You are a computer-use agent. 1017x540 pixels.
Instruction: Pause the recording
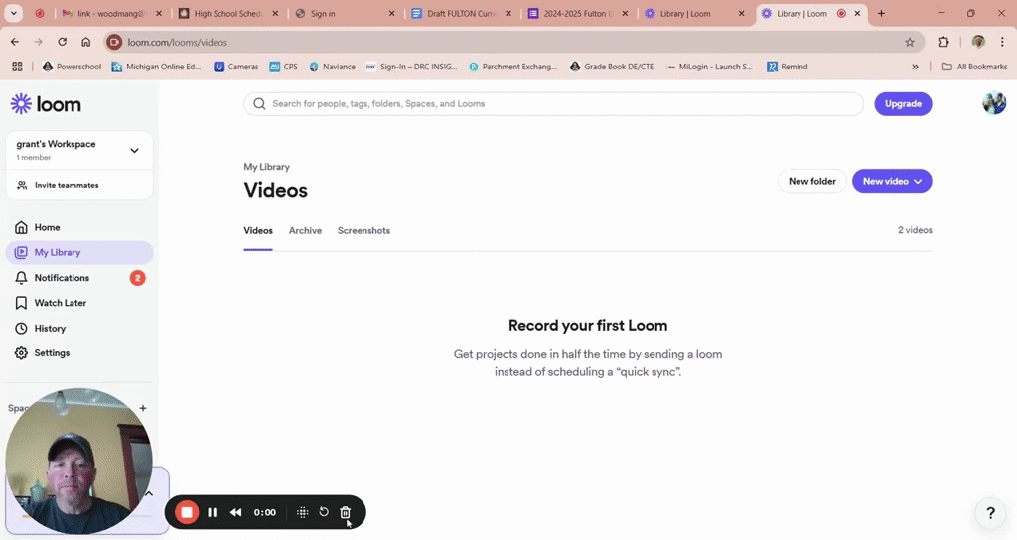[213, 512]
